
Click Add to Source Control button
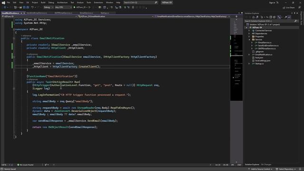click(260, 169)
